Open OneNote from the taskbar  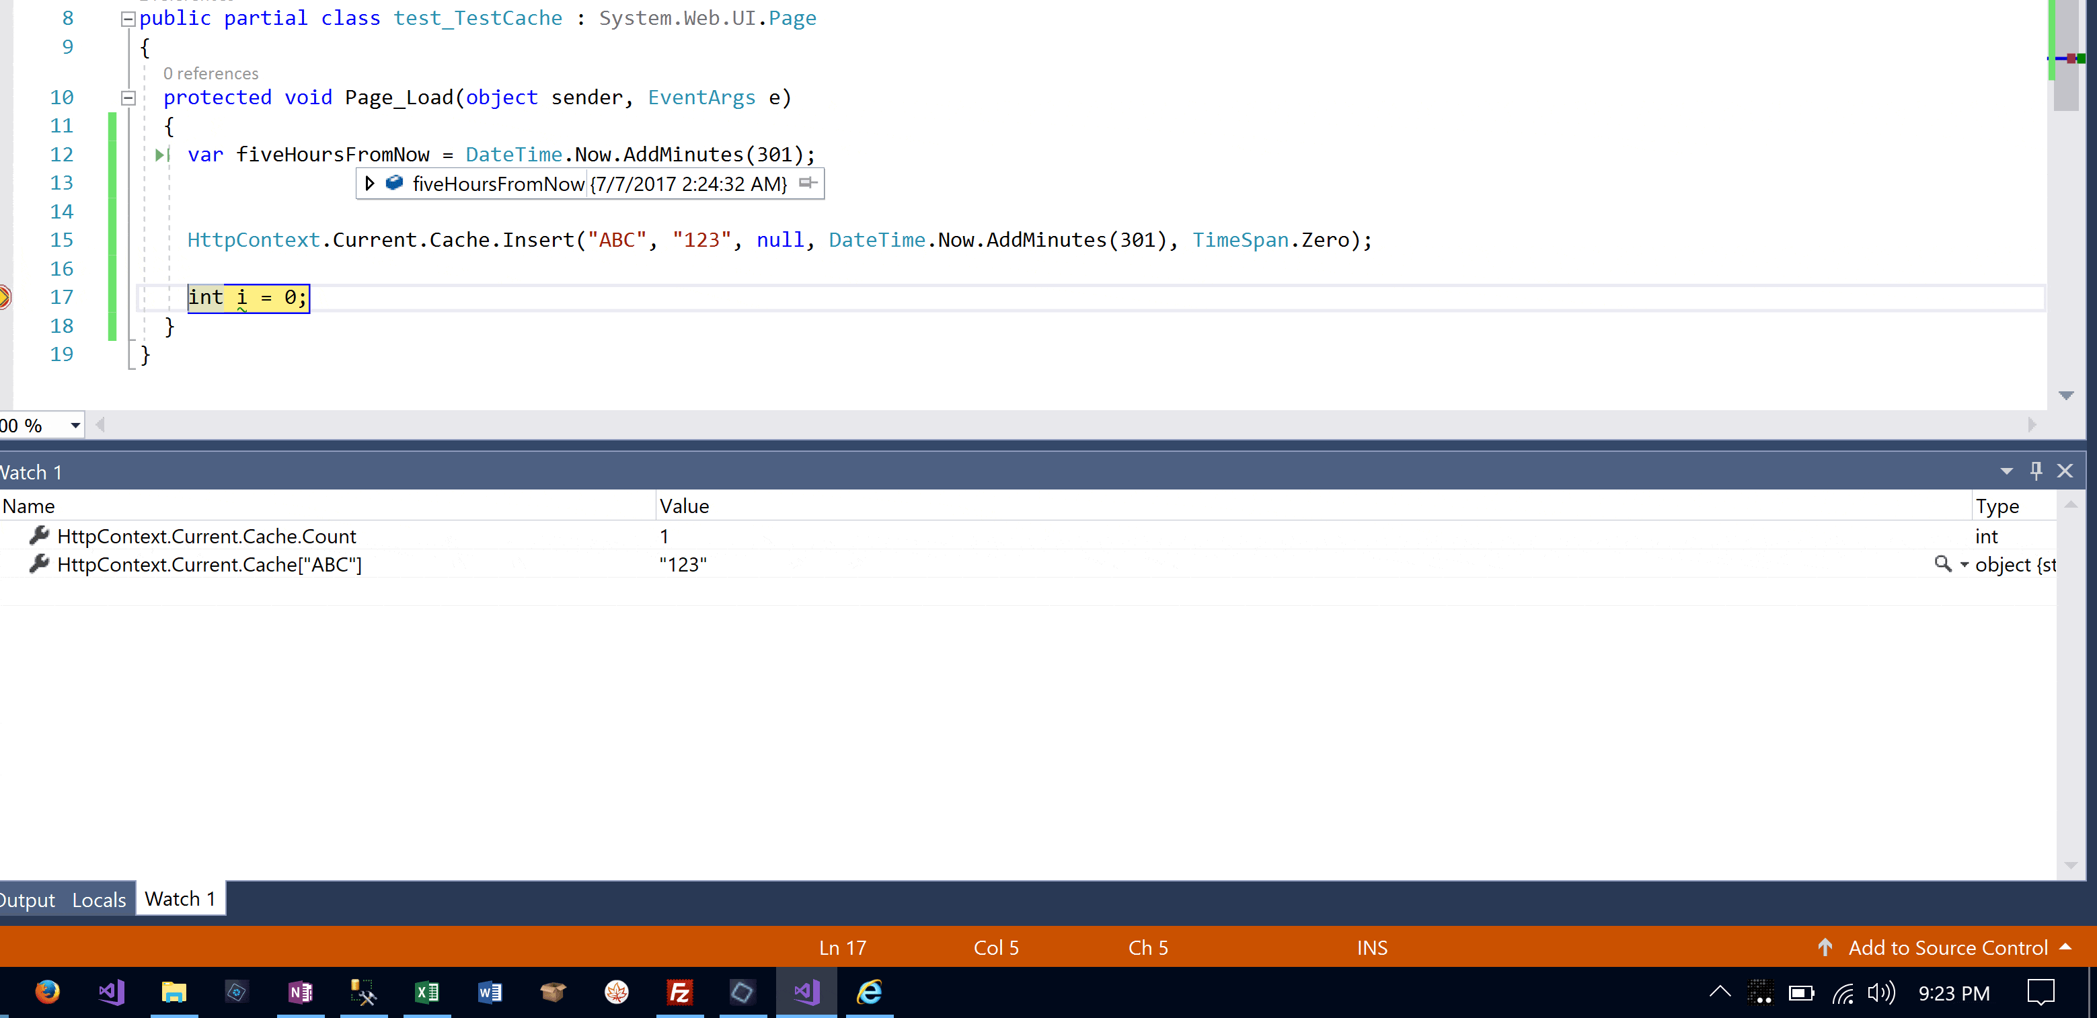pos(301,992)
